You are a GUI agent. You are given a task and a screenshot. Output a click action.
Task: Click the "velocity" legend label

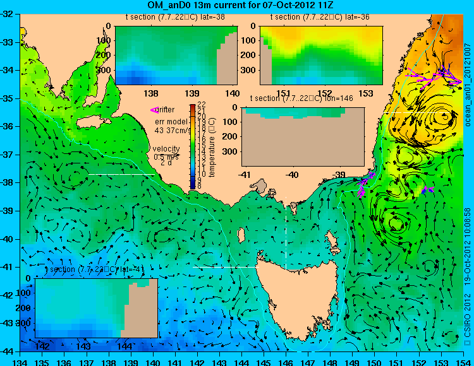point(166,149)
